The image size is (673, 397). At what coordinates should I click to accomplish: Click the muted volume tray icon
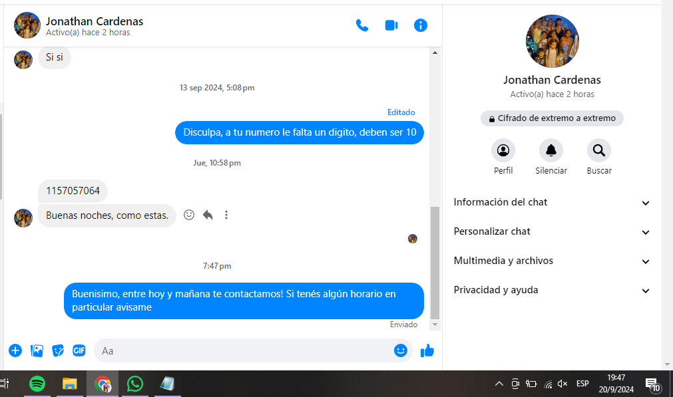(562, 384)
